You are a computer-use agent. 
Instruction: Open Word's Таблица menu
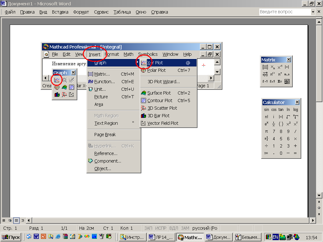(x=122, y=12)
